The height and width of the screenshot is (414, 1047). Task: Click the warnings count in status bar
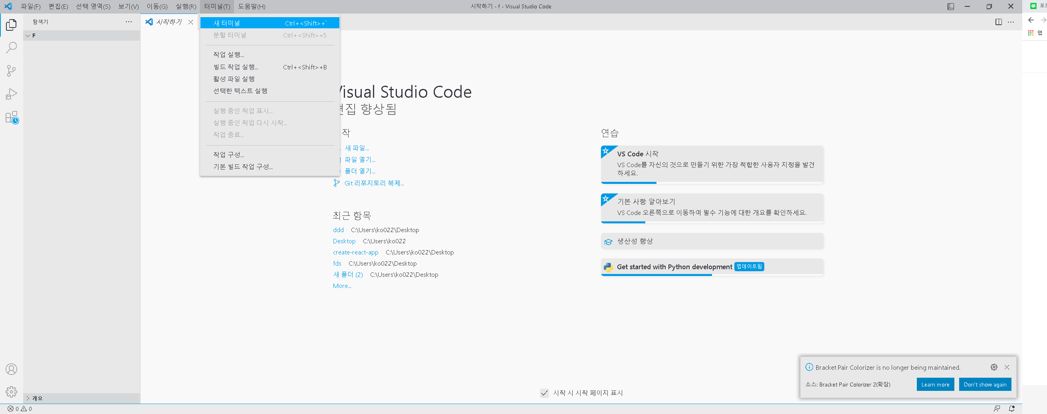tap(26, 409)
